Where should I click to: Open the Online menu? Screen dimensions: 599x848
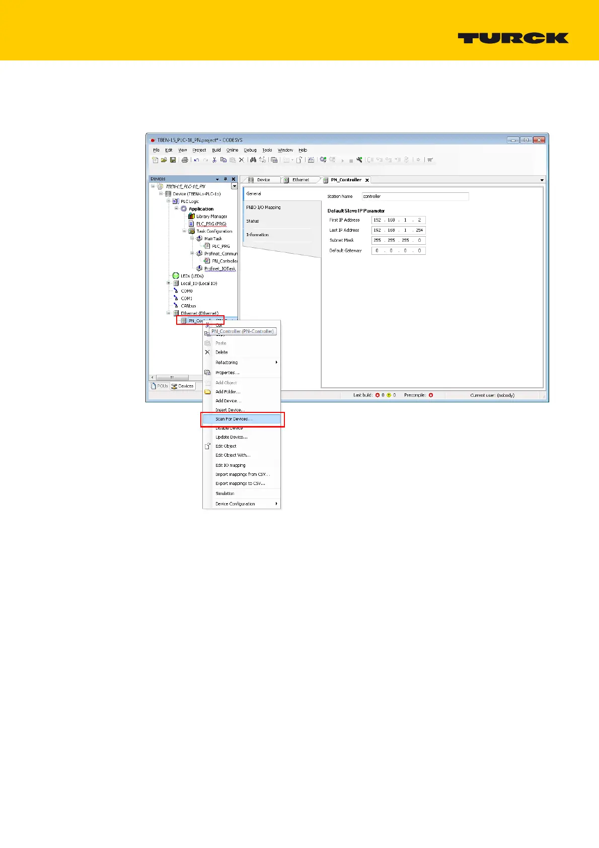tap(232, 150)
